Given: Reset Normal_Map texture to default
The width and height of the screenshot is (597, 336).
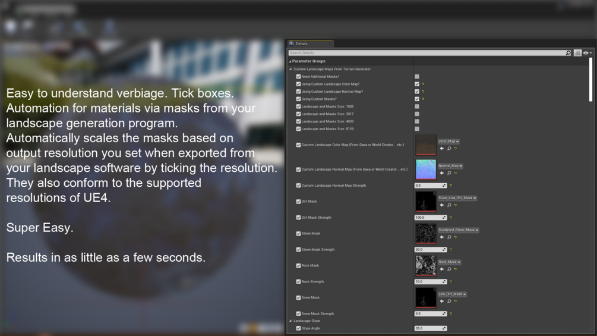Looking at the screenshot, I should [456, 173].
